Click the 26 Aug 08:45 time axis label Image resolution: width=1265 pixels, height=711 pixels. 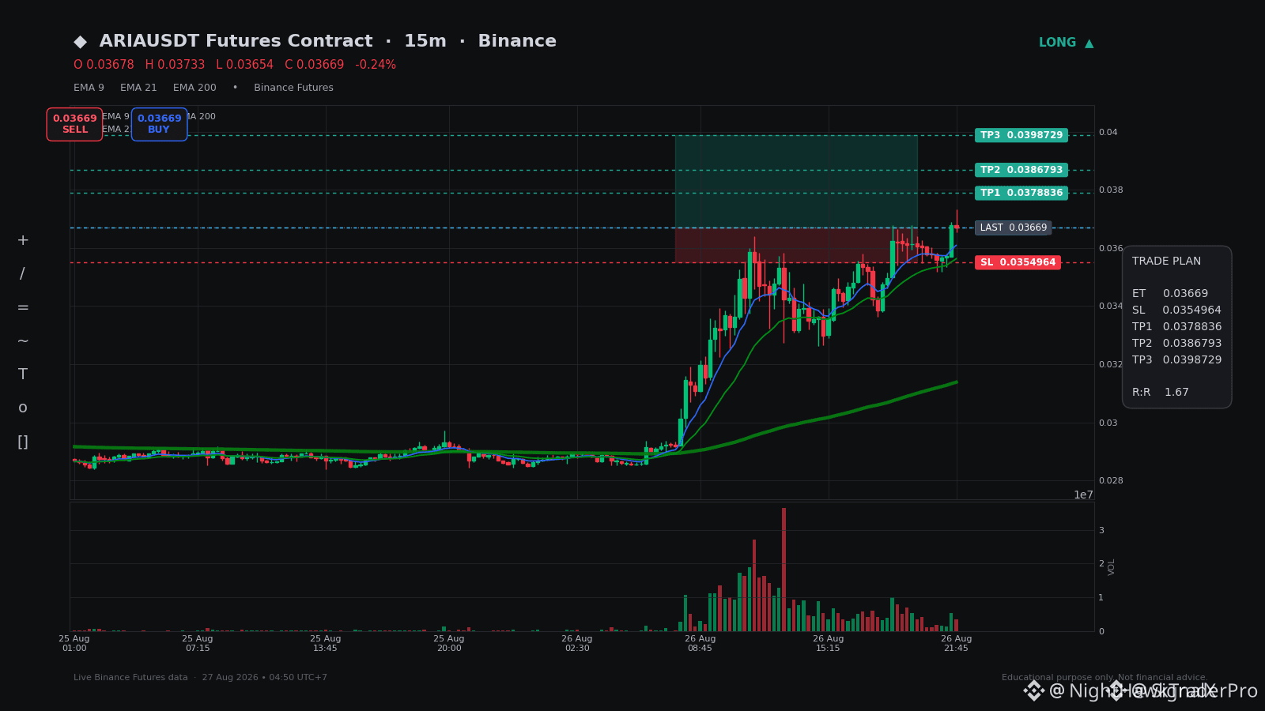pos(700,644)
